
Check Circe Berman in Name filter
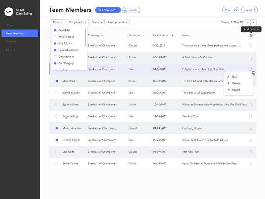tap(55, 57)
